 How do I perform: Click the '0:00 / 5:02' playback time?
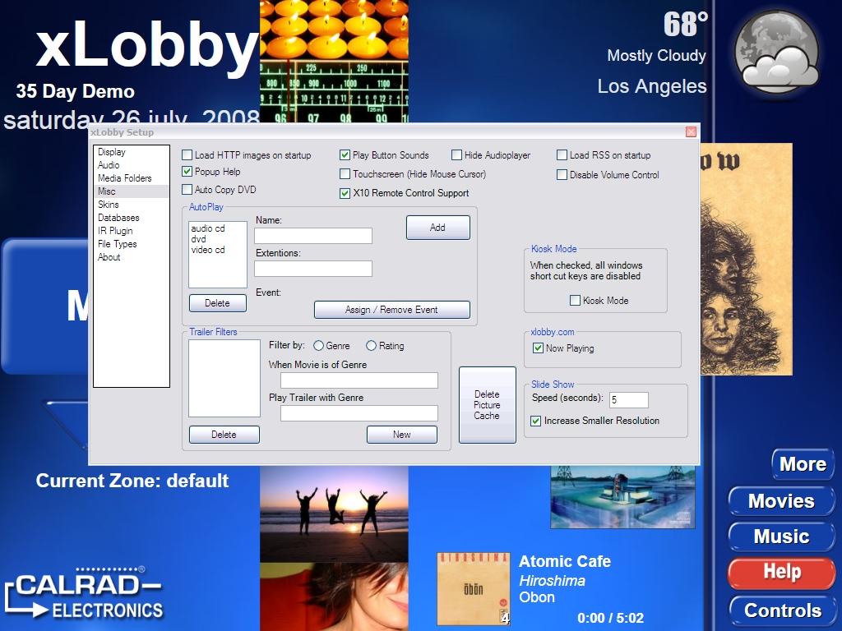[x=611, y=618]
